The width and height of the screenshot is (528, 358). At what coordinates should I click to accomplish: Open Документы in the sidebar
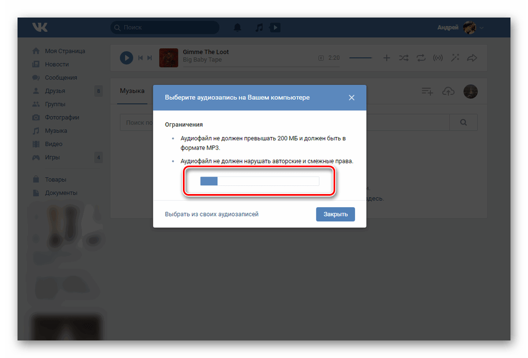(x=61, y=193)
